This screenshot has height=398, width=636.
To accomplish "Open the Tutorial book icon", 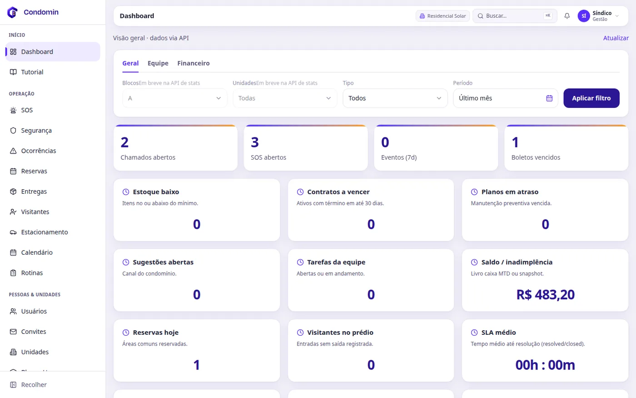I will coord(13,72).
